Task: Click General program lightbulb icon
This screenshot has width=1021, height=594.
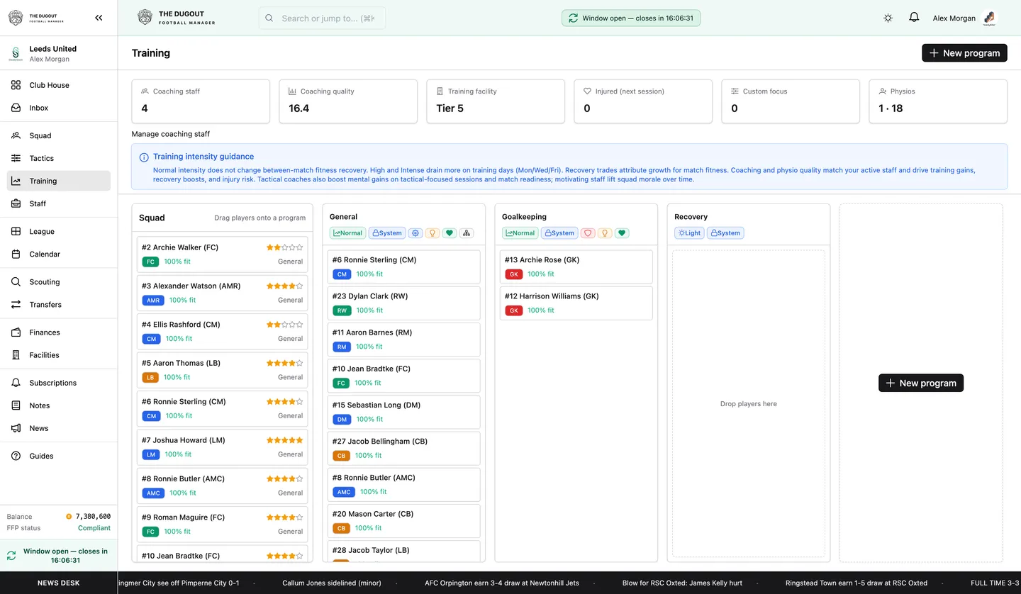Action: tap(433, 233)
